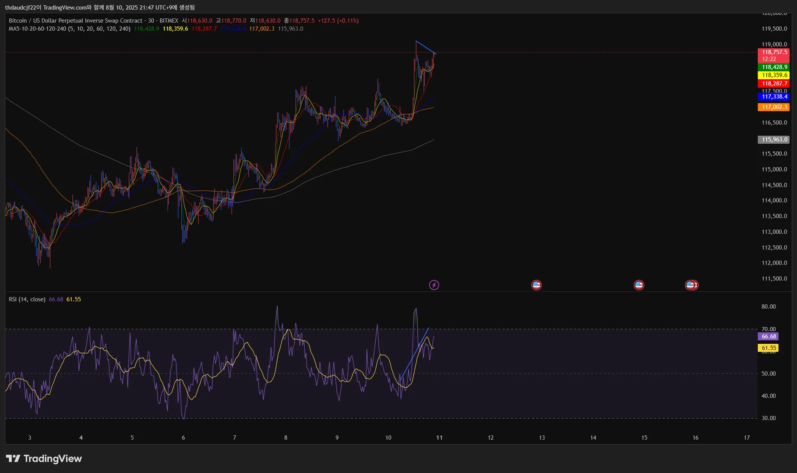The height and width of the screenshot is (473, 797).
Task: Click the 113,500.0 price scale tick
Action: (774, 216)
